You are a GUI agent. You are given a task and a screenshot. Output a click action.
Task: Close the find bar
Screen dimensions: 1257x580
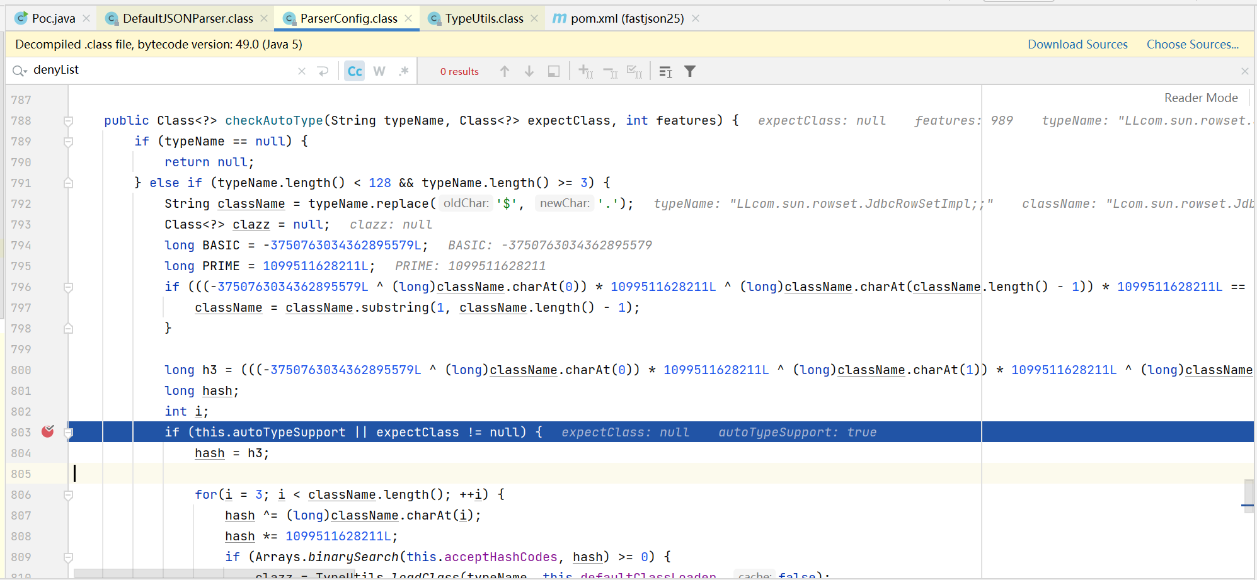[x=1244, y=71]
